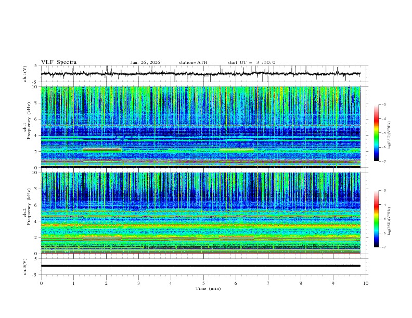Click time axis tick label "2"
This screenshot has width=412, height=318.
[106, 283]
